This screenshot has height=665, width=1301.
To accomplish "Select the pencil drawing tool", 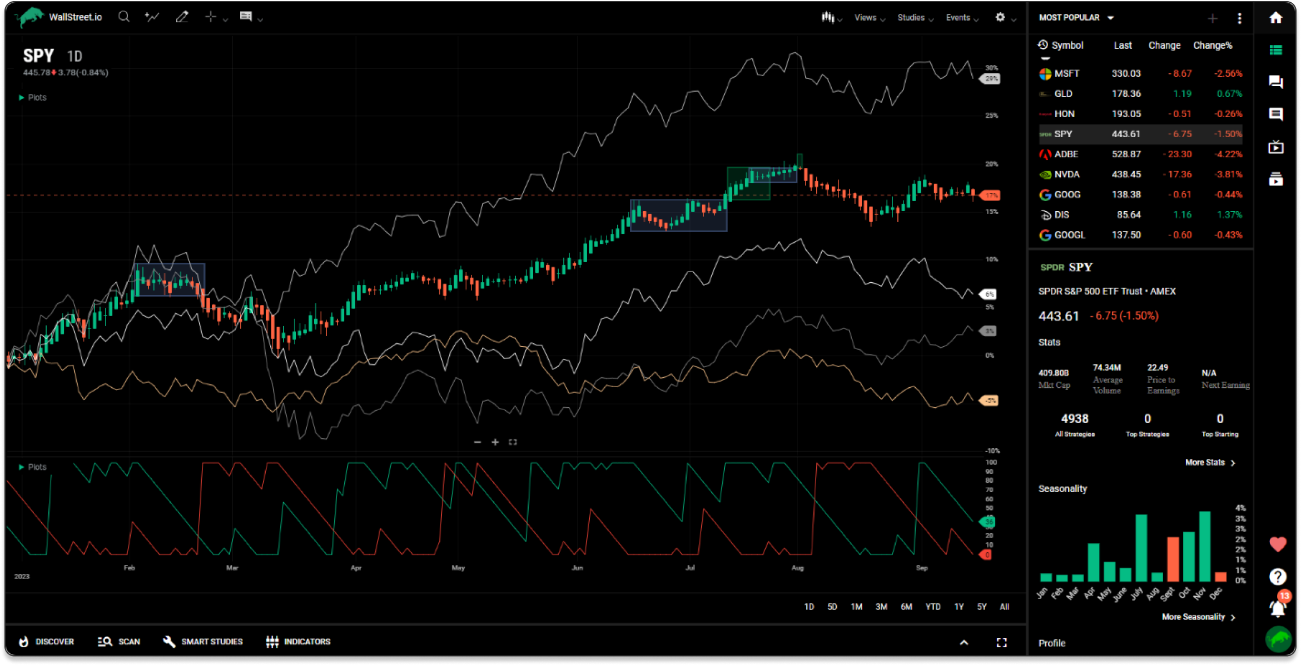I will point(182,17).
